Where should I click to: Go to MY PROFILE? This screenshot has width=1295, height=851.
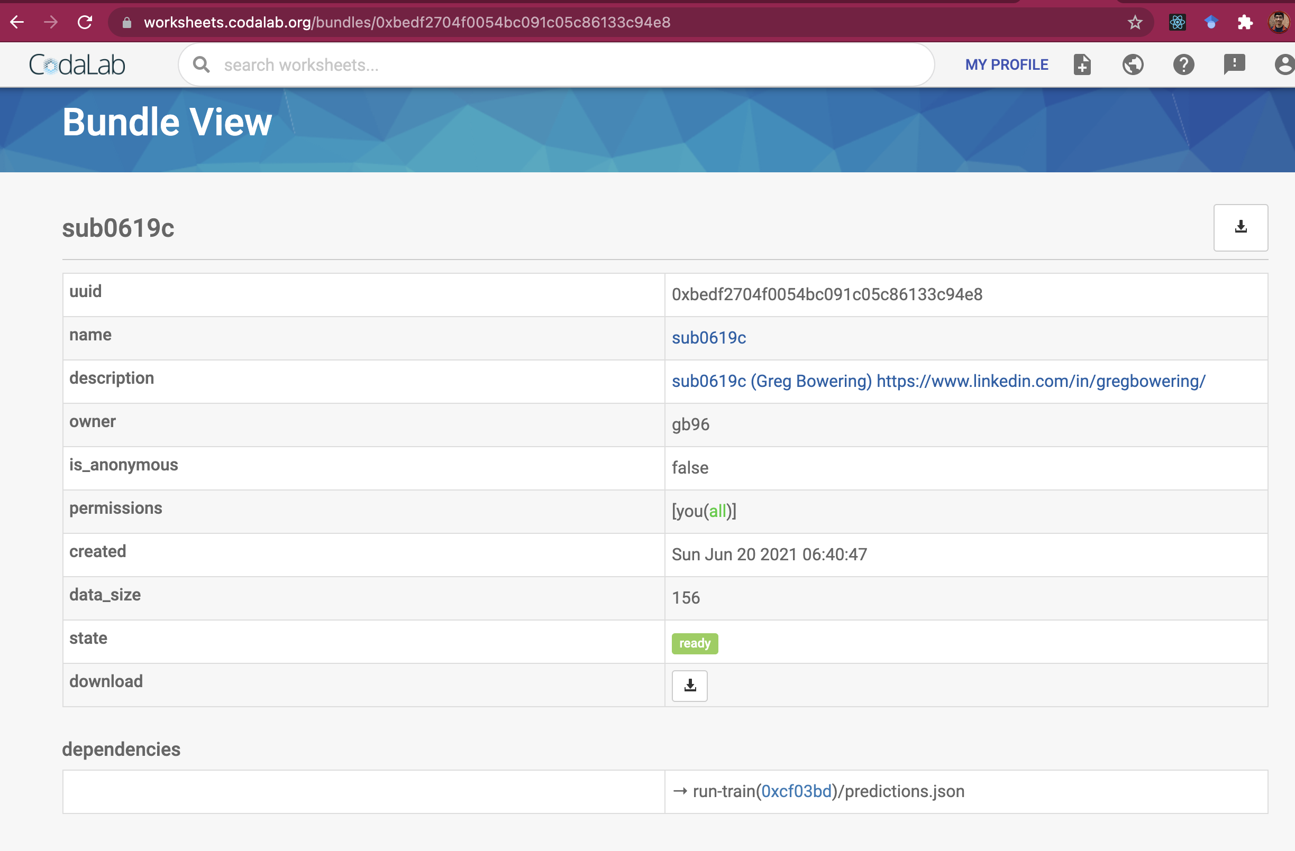pyautogui.click(x=1007, y=64)
